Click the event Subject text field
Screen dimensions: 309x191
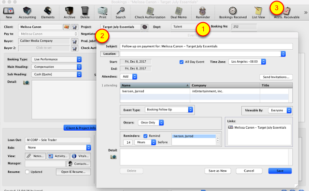pyautogui.click(x=206, y=46)
